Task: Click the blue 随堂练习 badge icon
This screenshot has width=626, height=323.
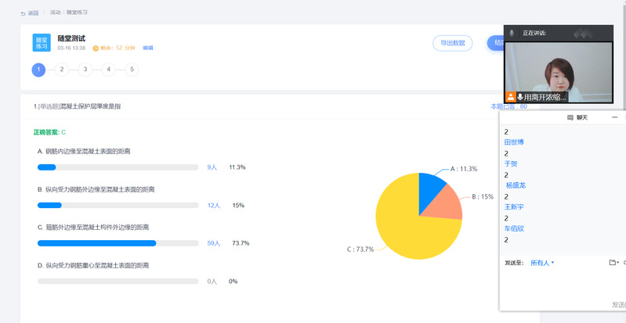Action: tap(42, 42)
